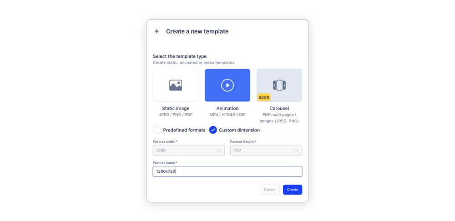Click the Format width field showing 1280

pos(189,150)
